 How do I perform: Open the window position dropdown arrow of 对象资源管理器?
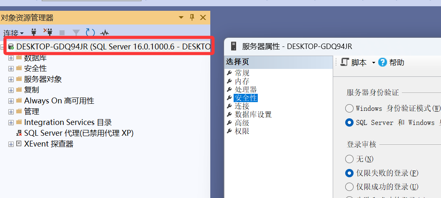[x=181, y=18]
